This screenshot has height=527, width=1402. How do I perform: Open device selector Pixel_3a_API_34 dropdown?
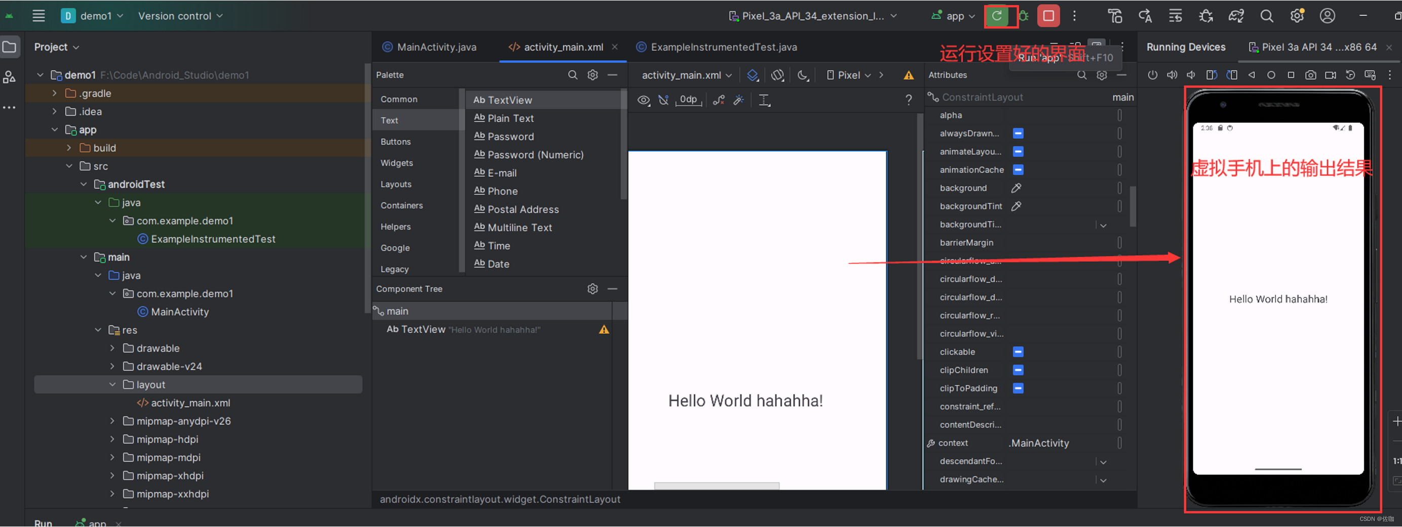pos(812,16)
